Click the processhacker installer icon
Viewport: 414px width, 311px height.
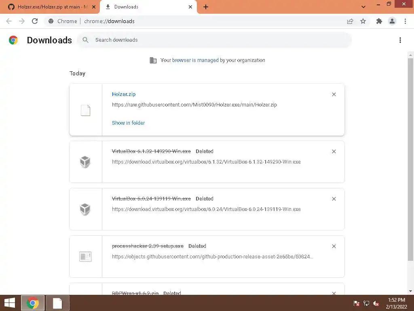(85, 256)
